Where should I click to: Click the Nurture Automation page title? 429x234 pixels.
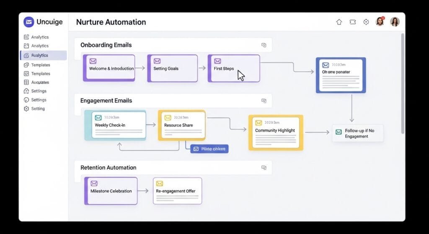[x=111, y=22]
